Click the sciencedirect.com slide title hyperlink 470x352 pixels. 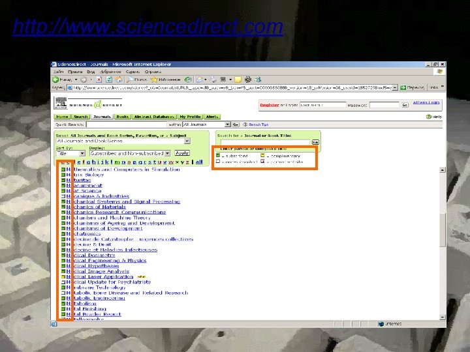point(148,27)
